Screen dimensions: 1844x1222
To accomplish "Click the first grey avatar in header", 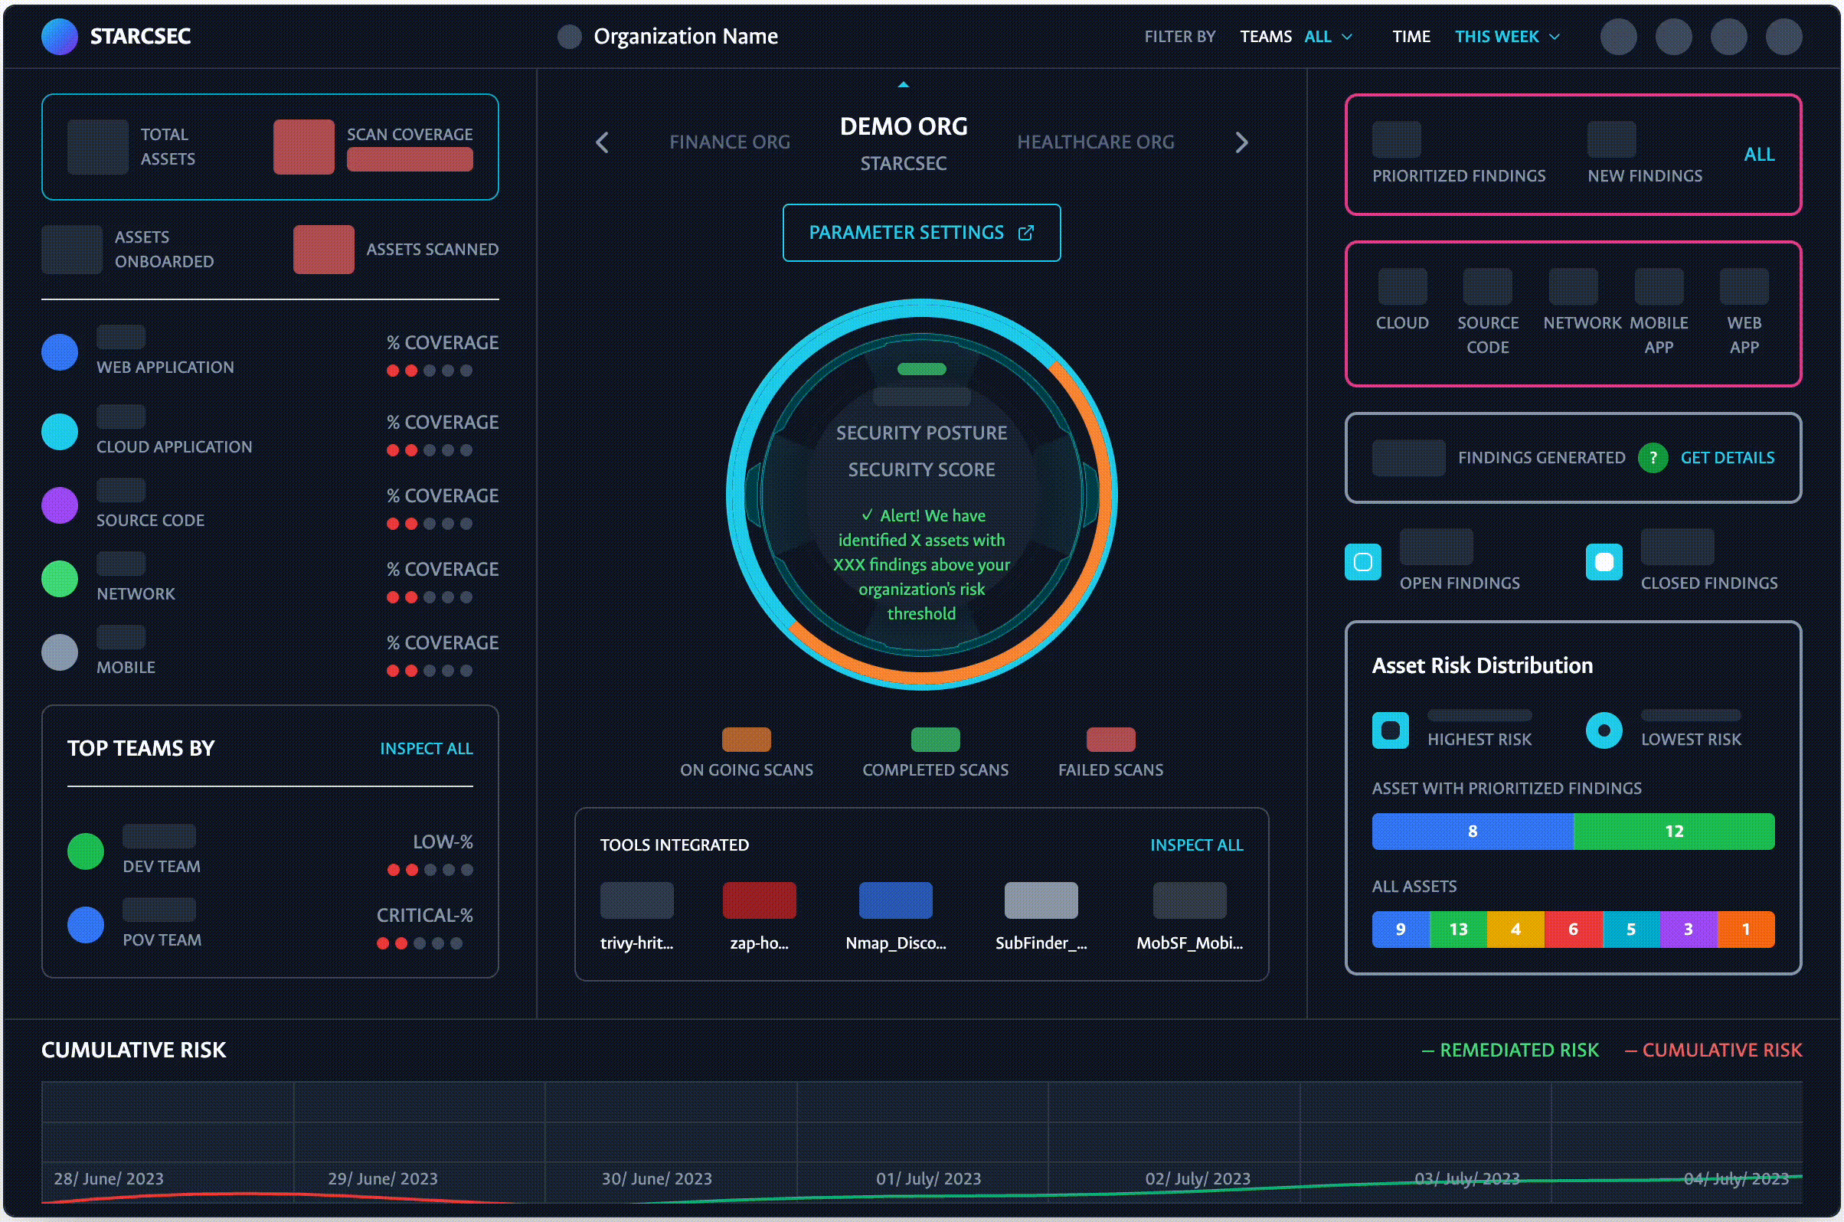I will 1618,37.
